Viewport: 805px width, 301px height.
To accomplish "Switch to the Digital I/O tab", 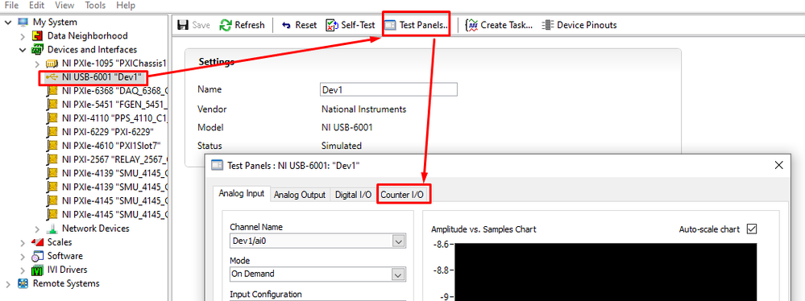I will 353,195.
